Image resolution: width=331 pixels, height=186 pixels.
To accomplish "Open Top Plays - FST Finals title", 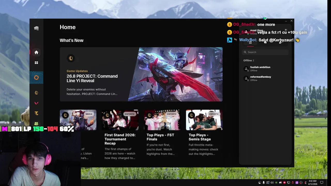I will (160, 137).
